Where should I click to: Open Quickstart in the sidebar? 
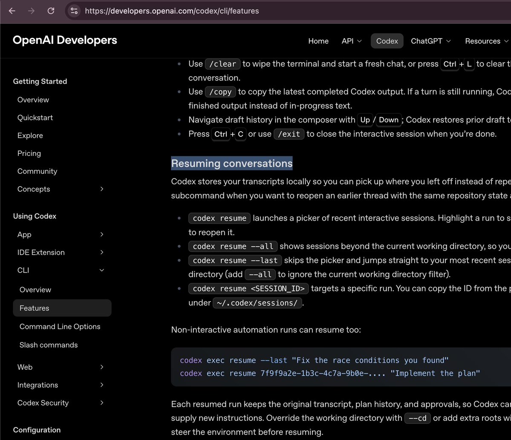click(35, 118)
